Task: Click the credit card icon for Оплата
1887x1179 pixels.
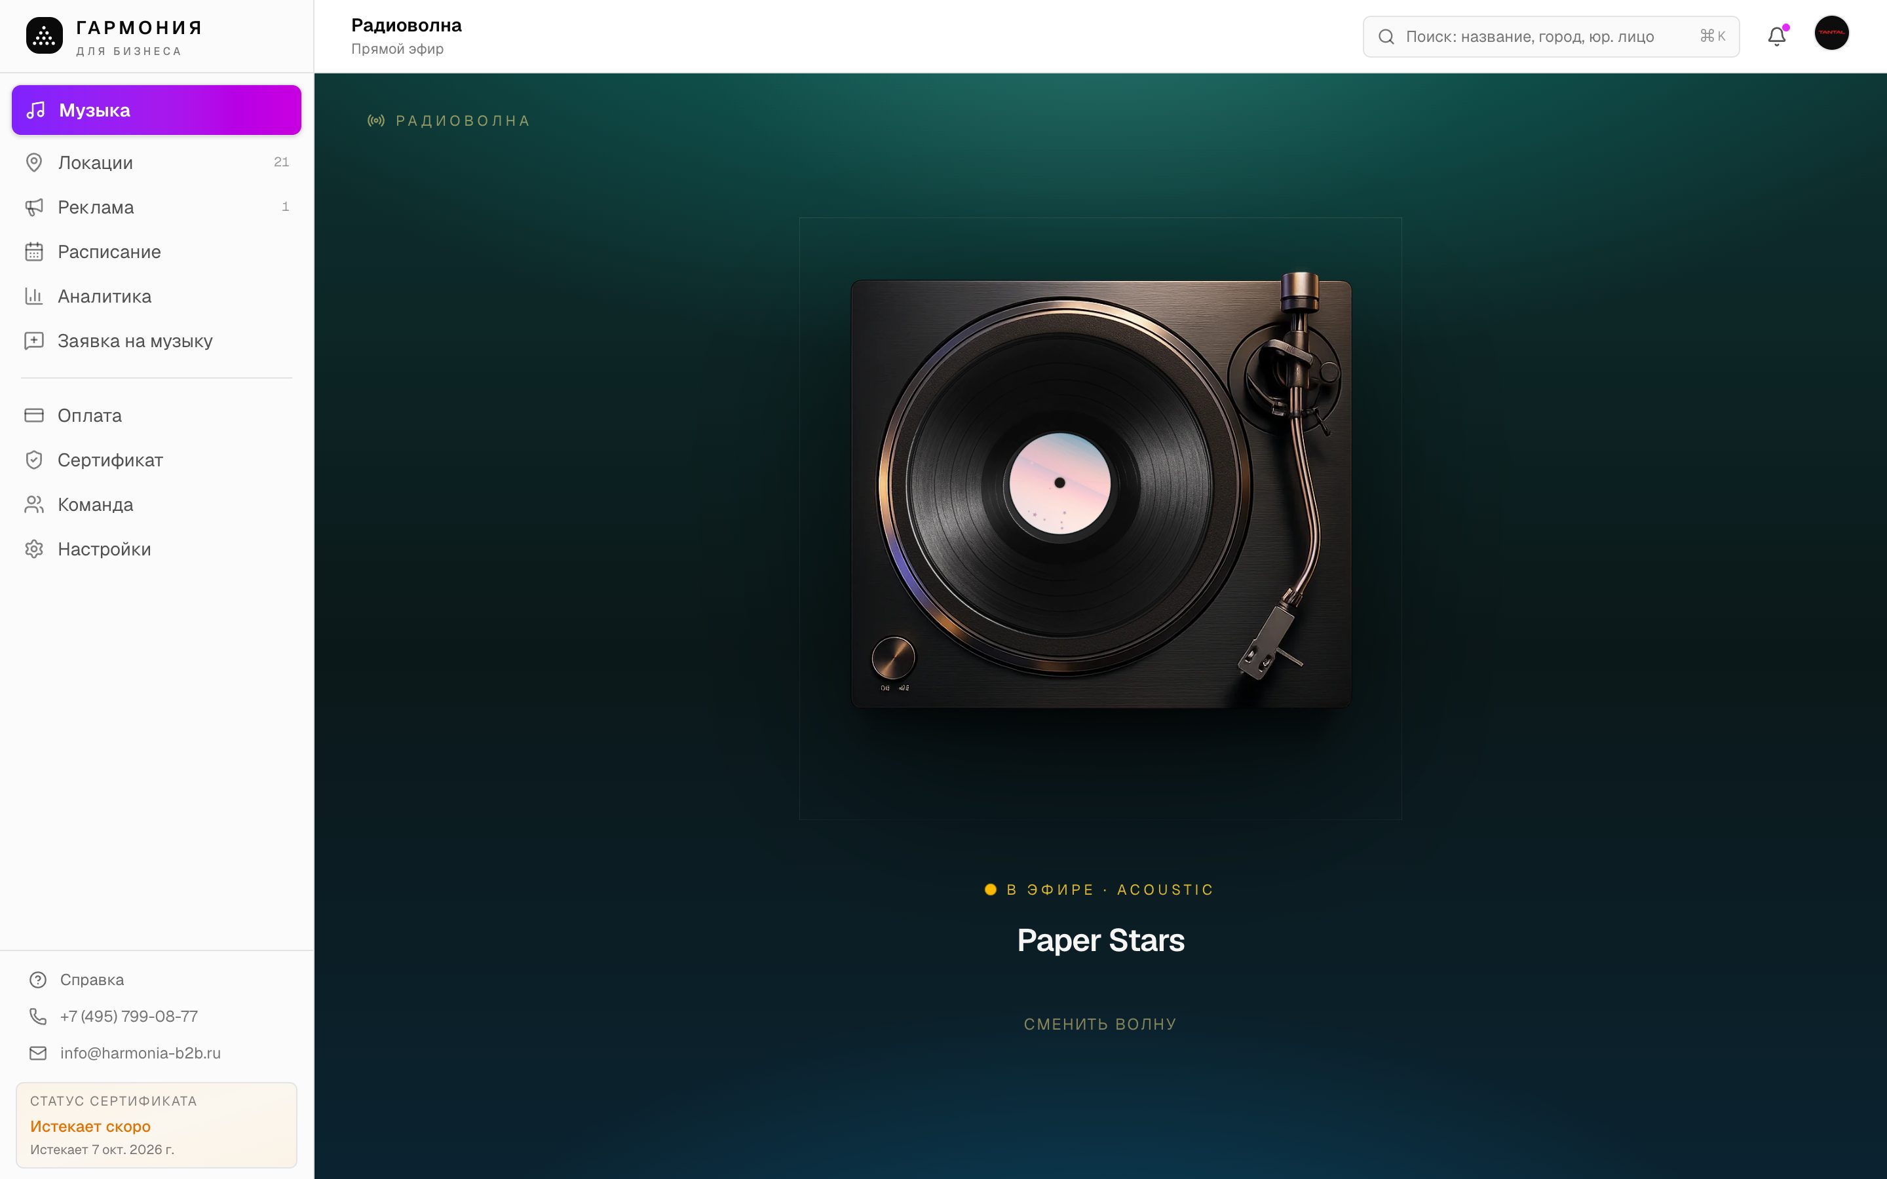Action: click(x=34, y=415)
